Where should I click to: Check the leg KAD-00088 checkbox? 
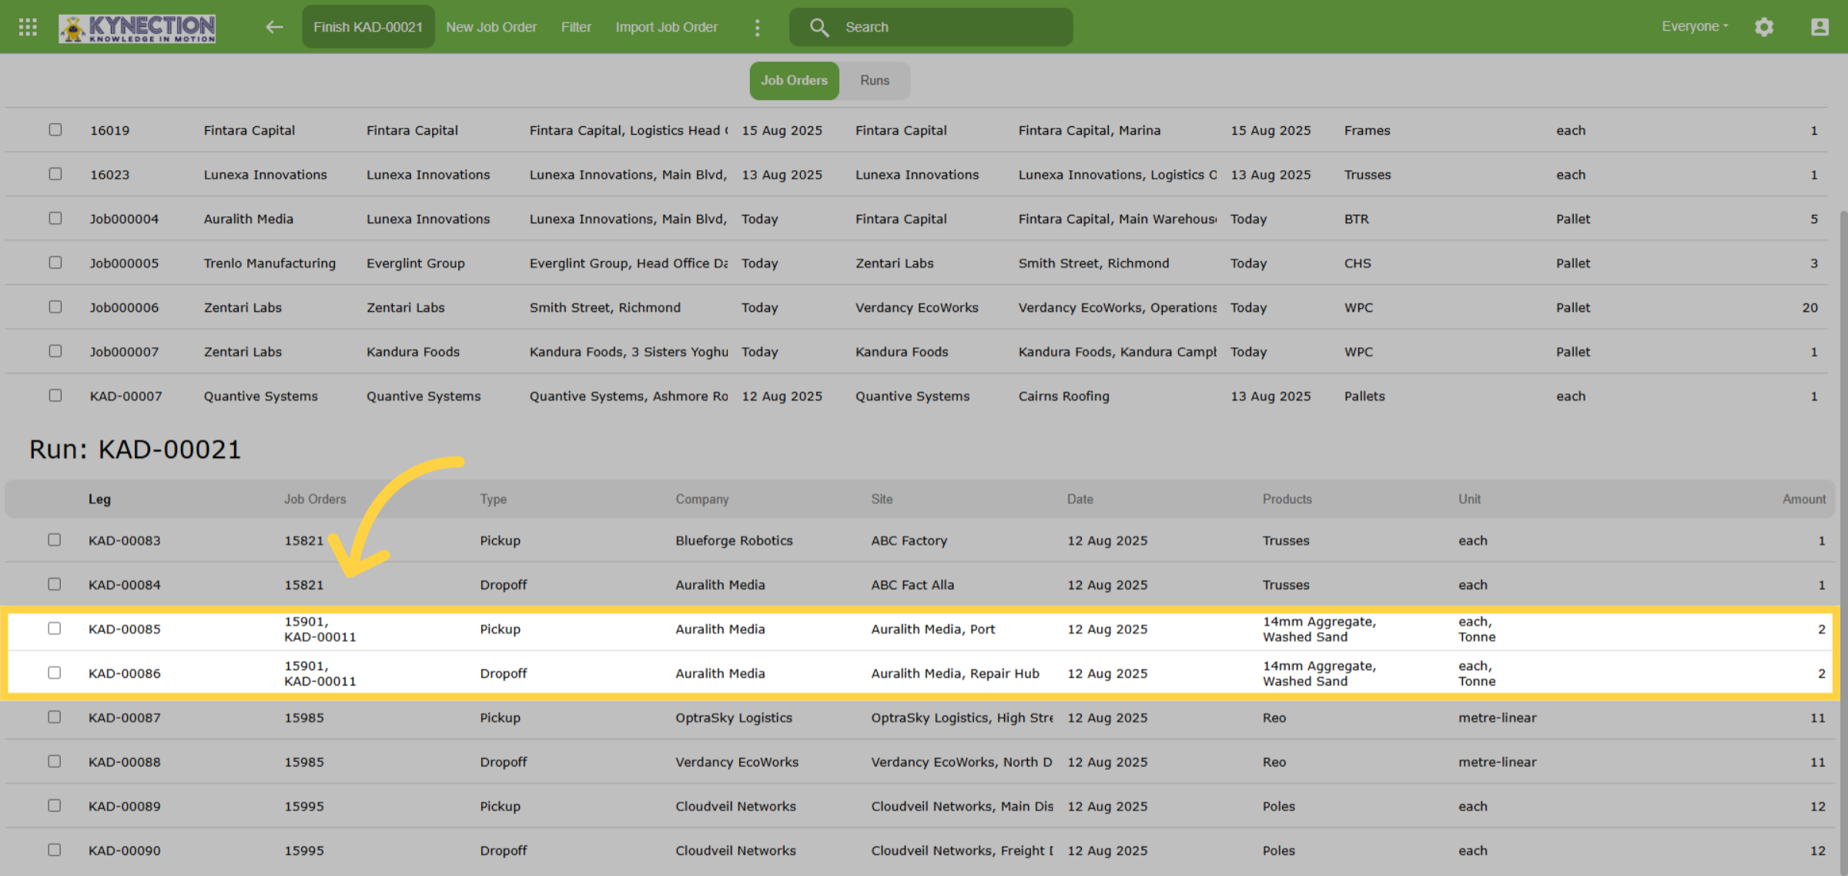click(x=54, y=761)
